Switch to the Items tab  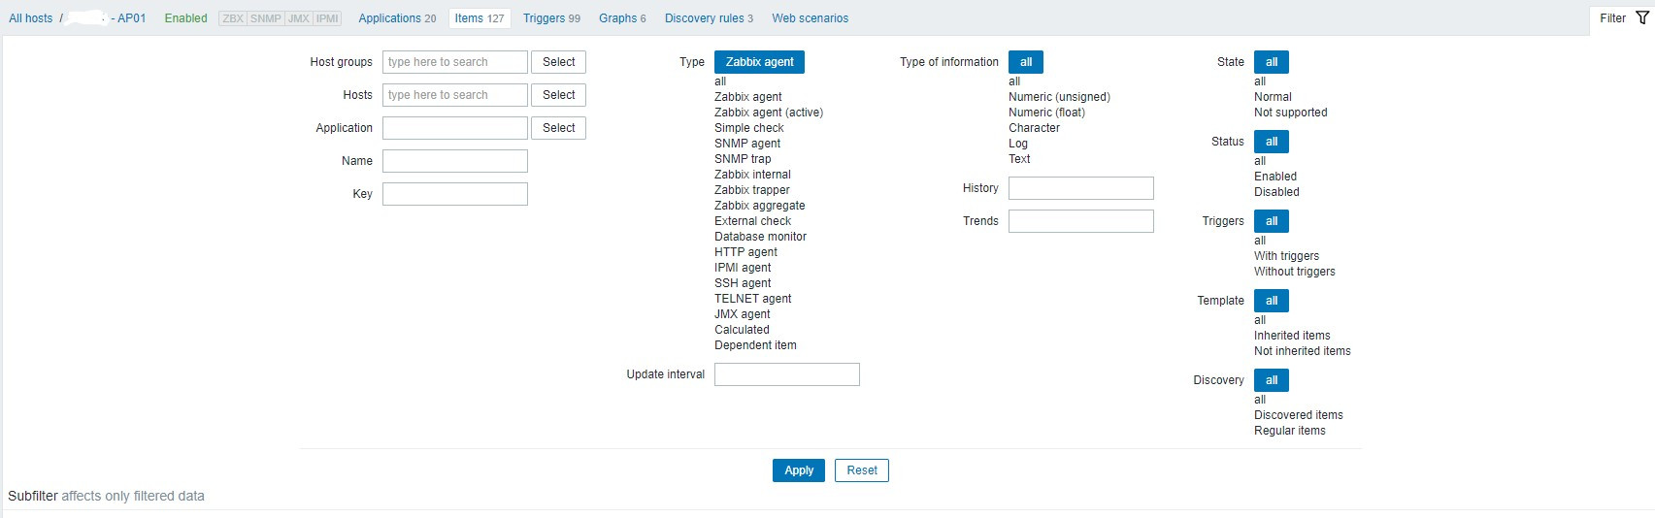click(x=480, y=18)
